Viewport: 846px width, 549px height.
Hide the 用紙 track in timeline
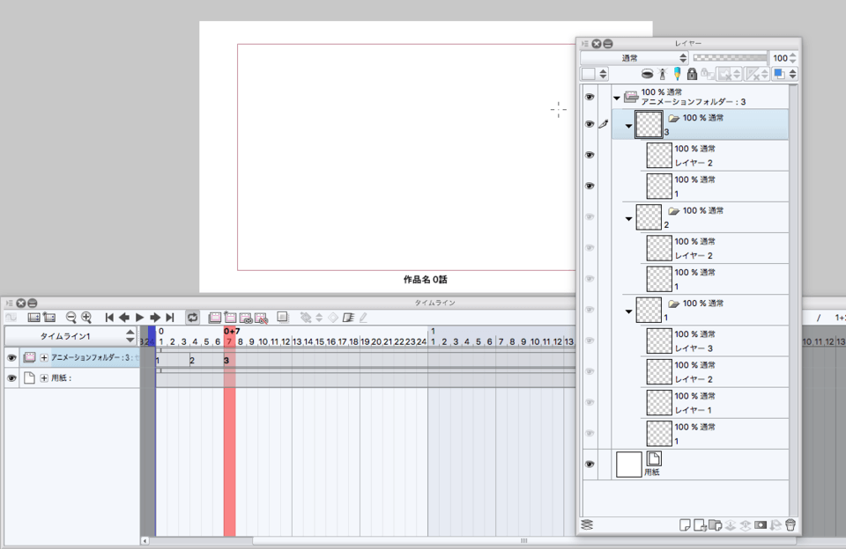[11, 378]
